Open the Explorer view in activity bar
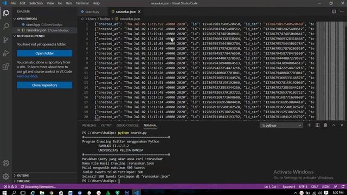Screen dimensions: 347x195 coord(6,13)
